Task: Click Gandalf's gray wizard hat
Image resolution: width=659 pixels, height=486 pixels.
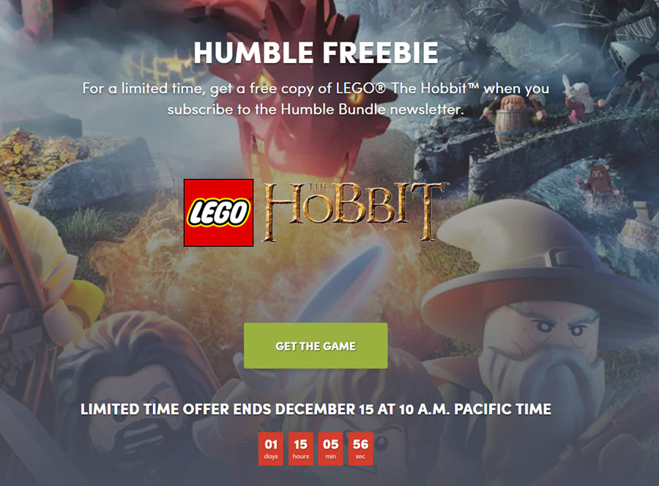Action: click(x=525, y=261)
